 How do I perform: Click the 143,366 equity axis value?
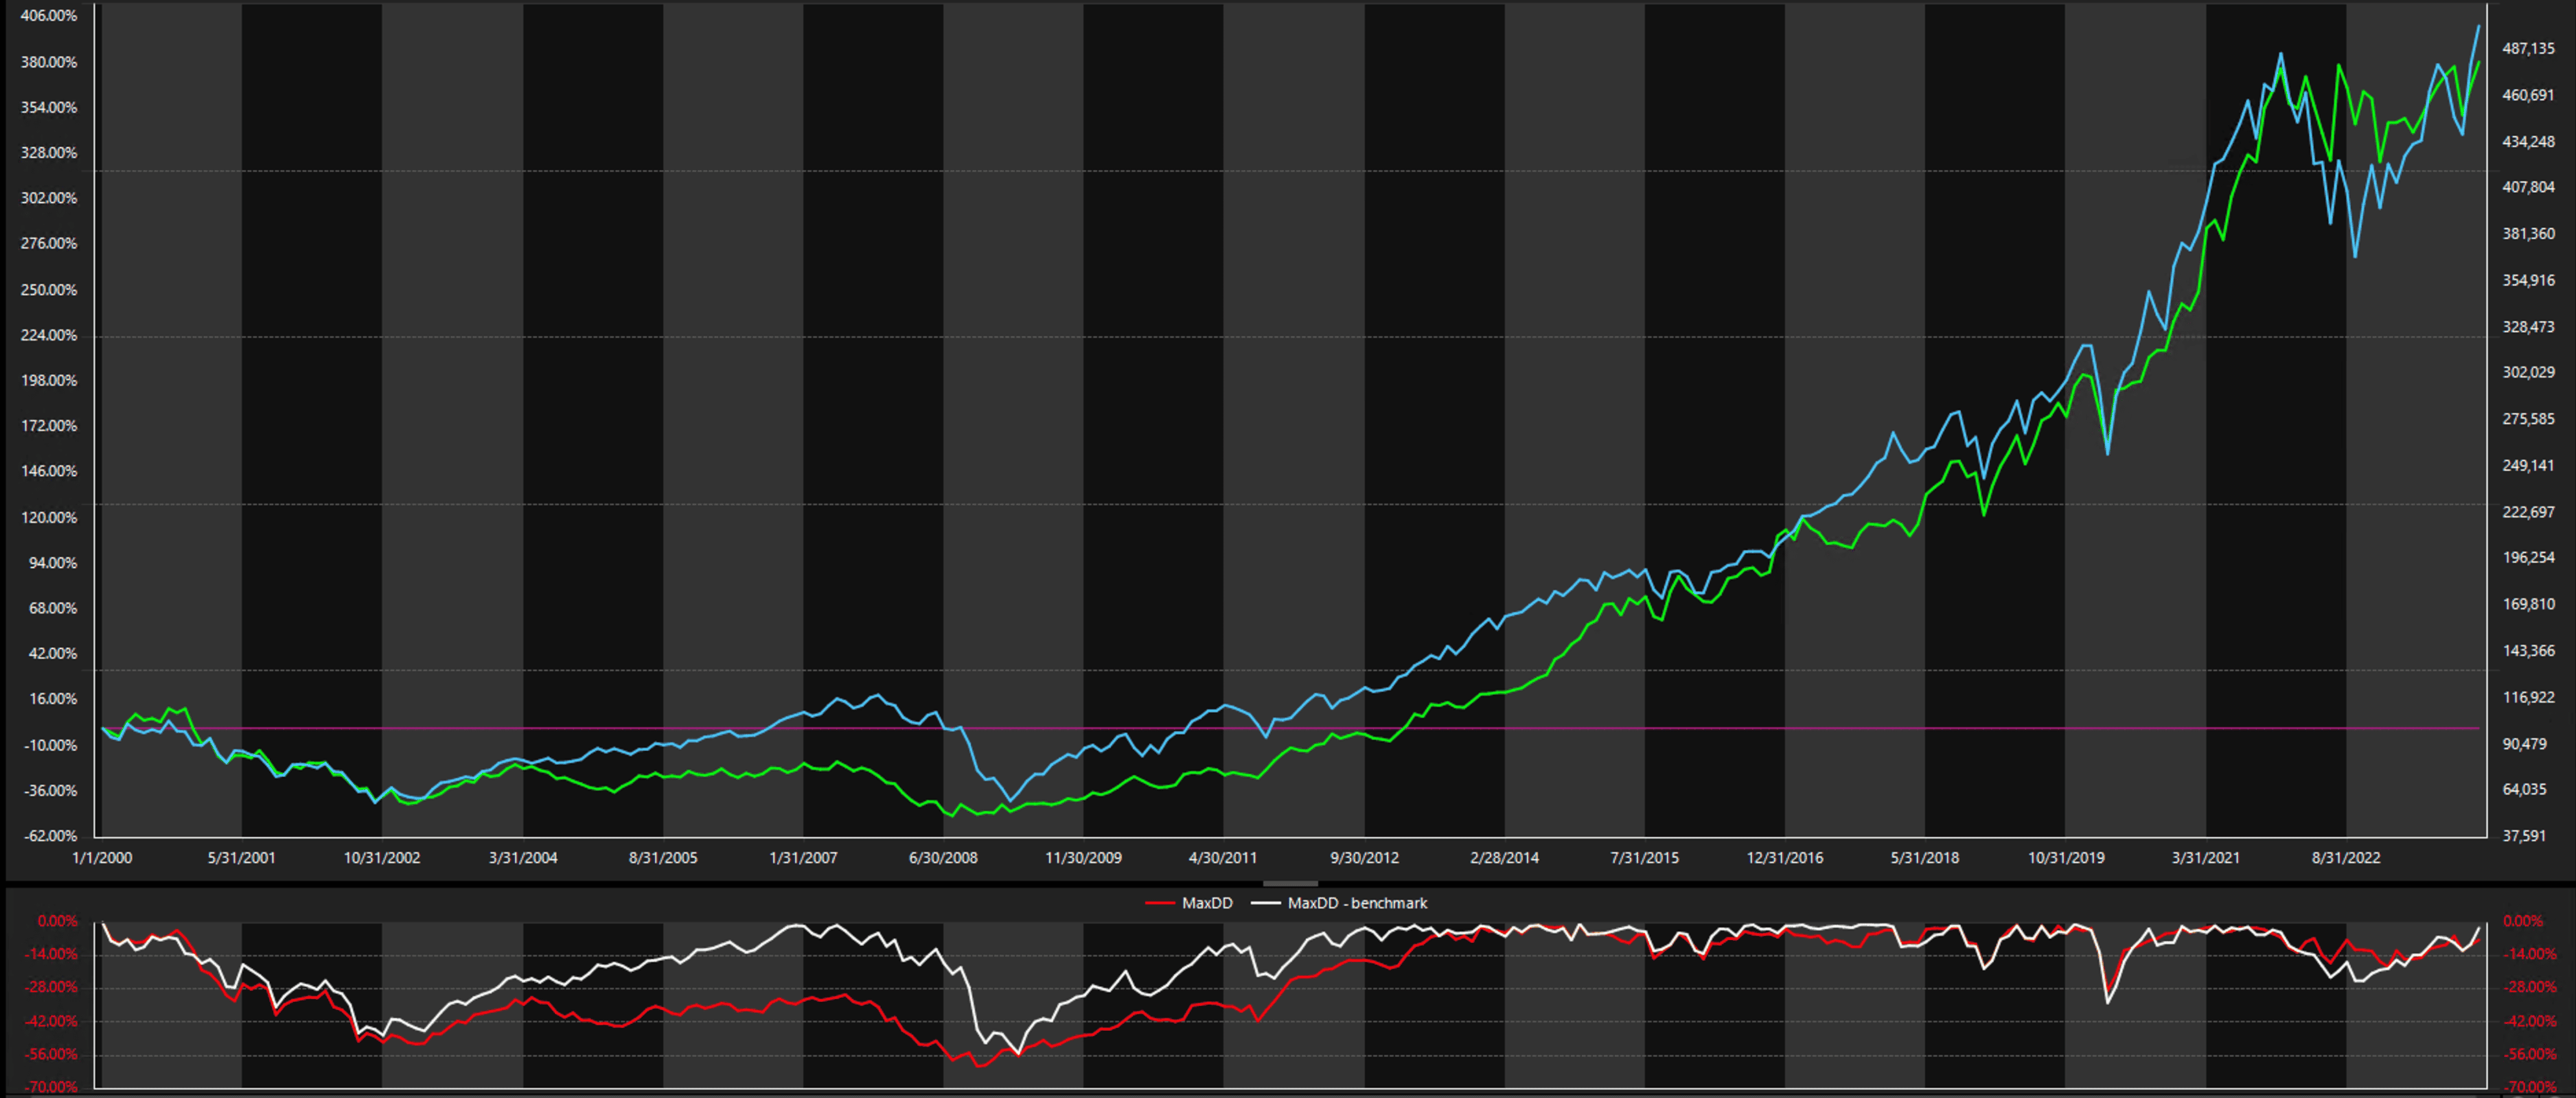[2528, 651]
